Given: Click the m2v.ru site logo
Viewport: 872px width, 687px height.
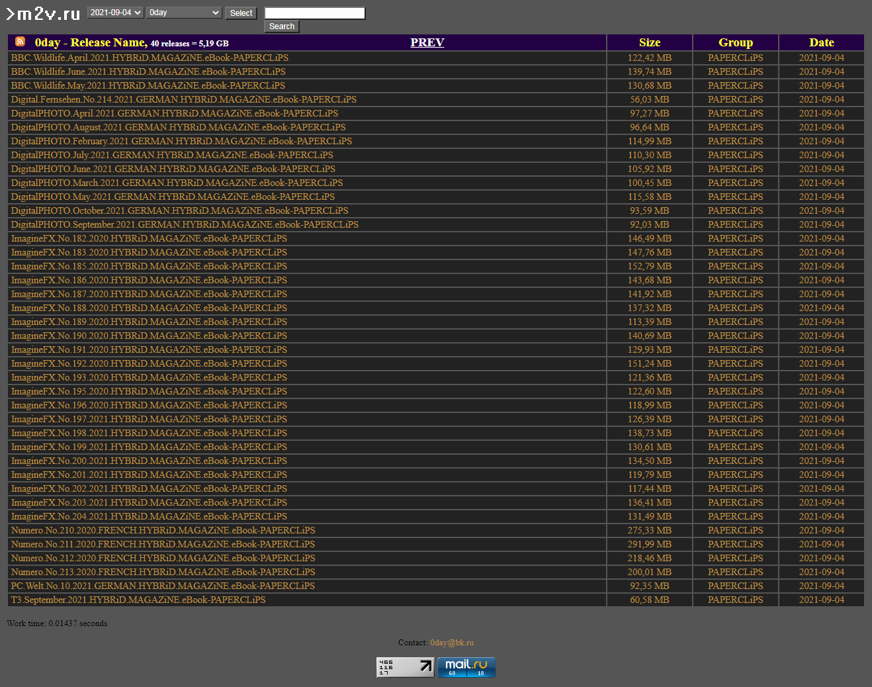Looking at the screenshot, I should coord(43,13).
